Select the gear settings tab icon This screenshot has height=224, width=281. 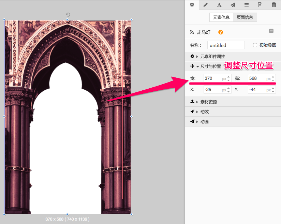(x=192, y=5)
